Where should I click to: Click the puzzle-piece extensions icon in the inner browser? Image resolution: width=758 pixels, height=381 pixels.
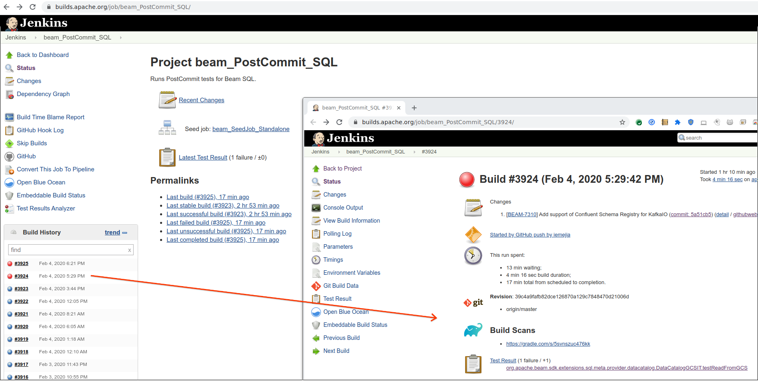coord(678,122)
